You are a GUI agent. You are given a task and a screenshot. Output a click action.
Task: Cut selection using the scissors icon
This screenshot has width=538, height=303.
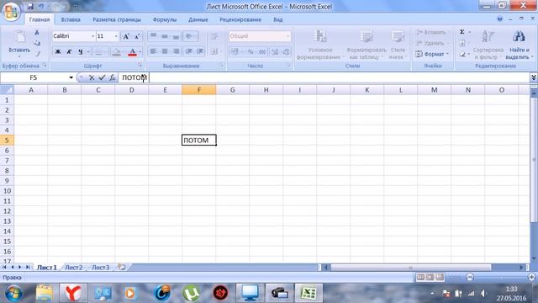click(x=37, y=33)
